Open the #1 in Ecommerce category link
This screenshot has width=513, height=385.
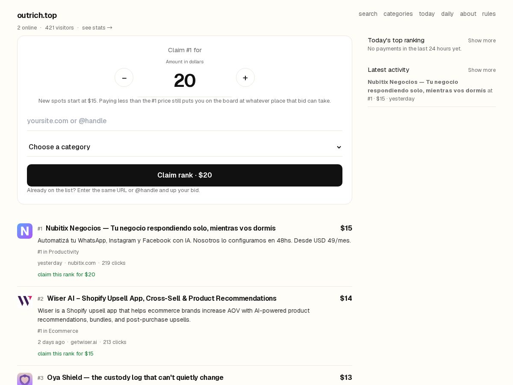[58, 331]
